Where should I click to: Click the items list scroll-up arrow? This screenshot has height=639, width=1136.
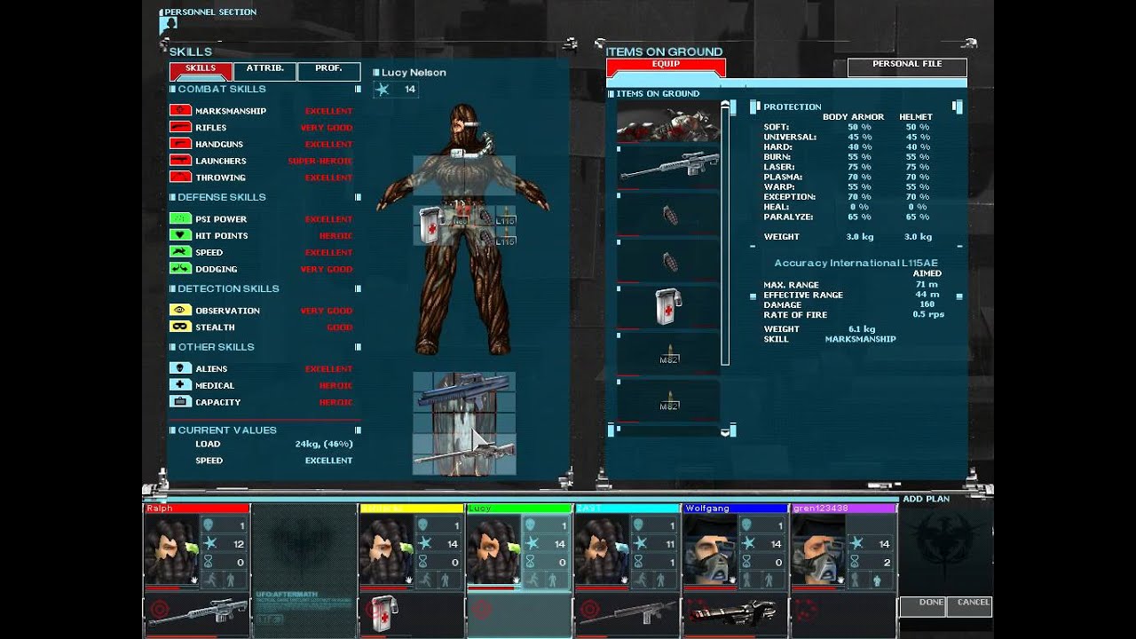click(x=725, y=106)
